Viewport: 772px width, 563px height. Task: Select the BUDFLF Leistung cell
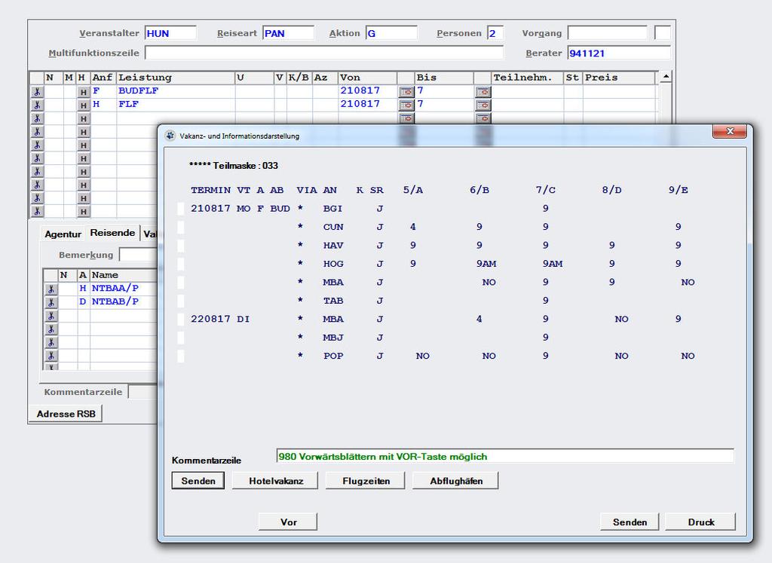click(176, 91)
